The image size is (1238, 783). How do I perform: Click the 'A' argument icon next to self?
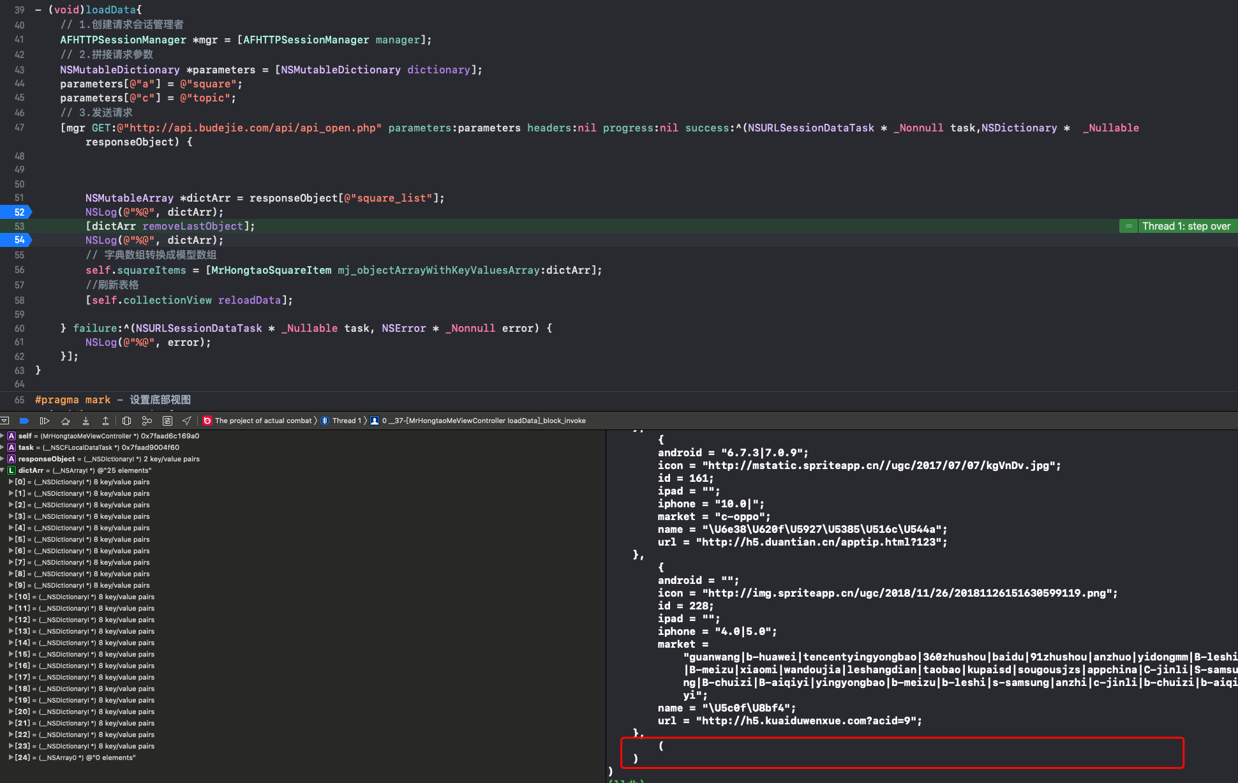11,436
